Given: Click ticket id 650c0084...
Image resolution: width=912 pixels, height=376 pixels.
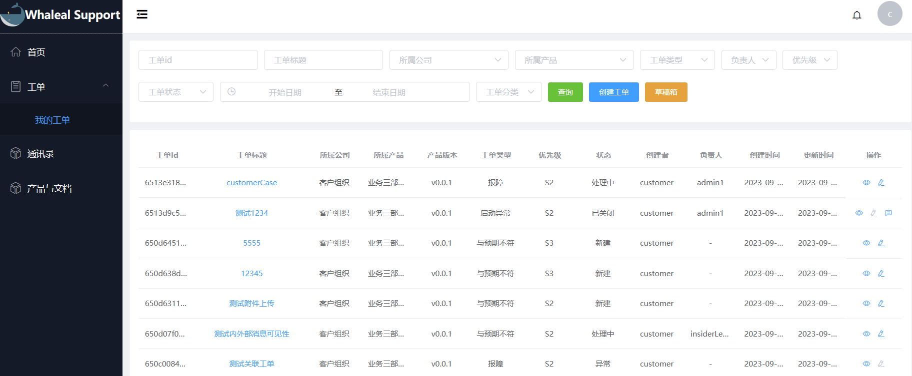Looking at the screenshot, I should pyautogui.click(x=165, y=364).
